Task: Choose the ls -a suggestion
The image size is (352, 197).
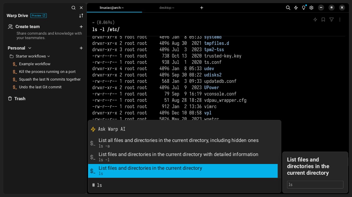Action: 183,143
